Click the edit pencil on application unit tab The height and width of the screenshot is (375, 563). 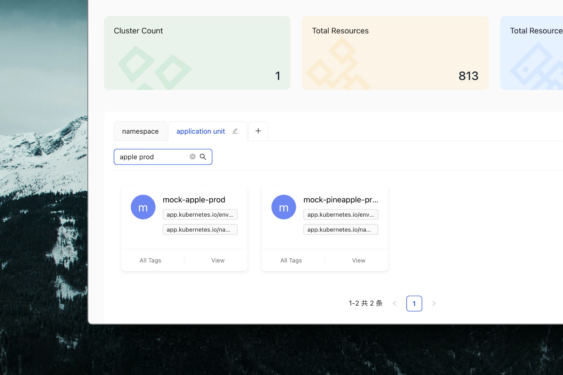click(235, 131)
